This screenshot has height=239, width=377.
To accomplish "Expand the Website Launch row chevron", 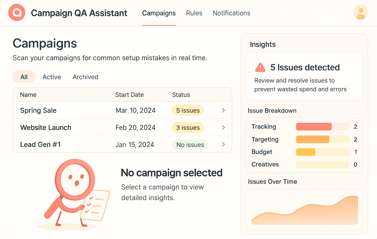I will (x=223, y=127).
